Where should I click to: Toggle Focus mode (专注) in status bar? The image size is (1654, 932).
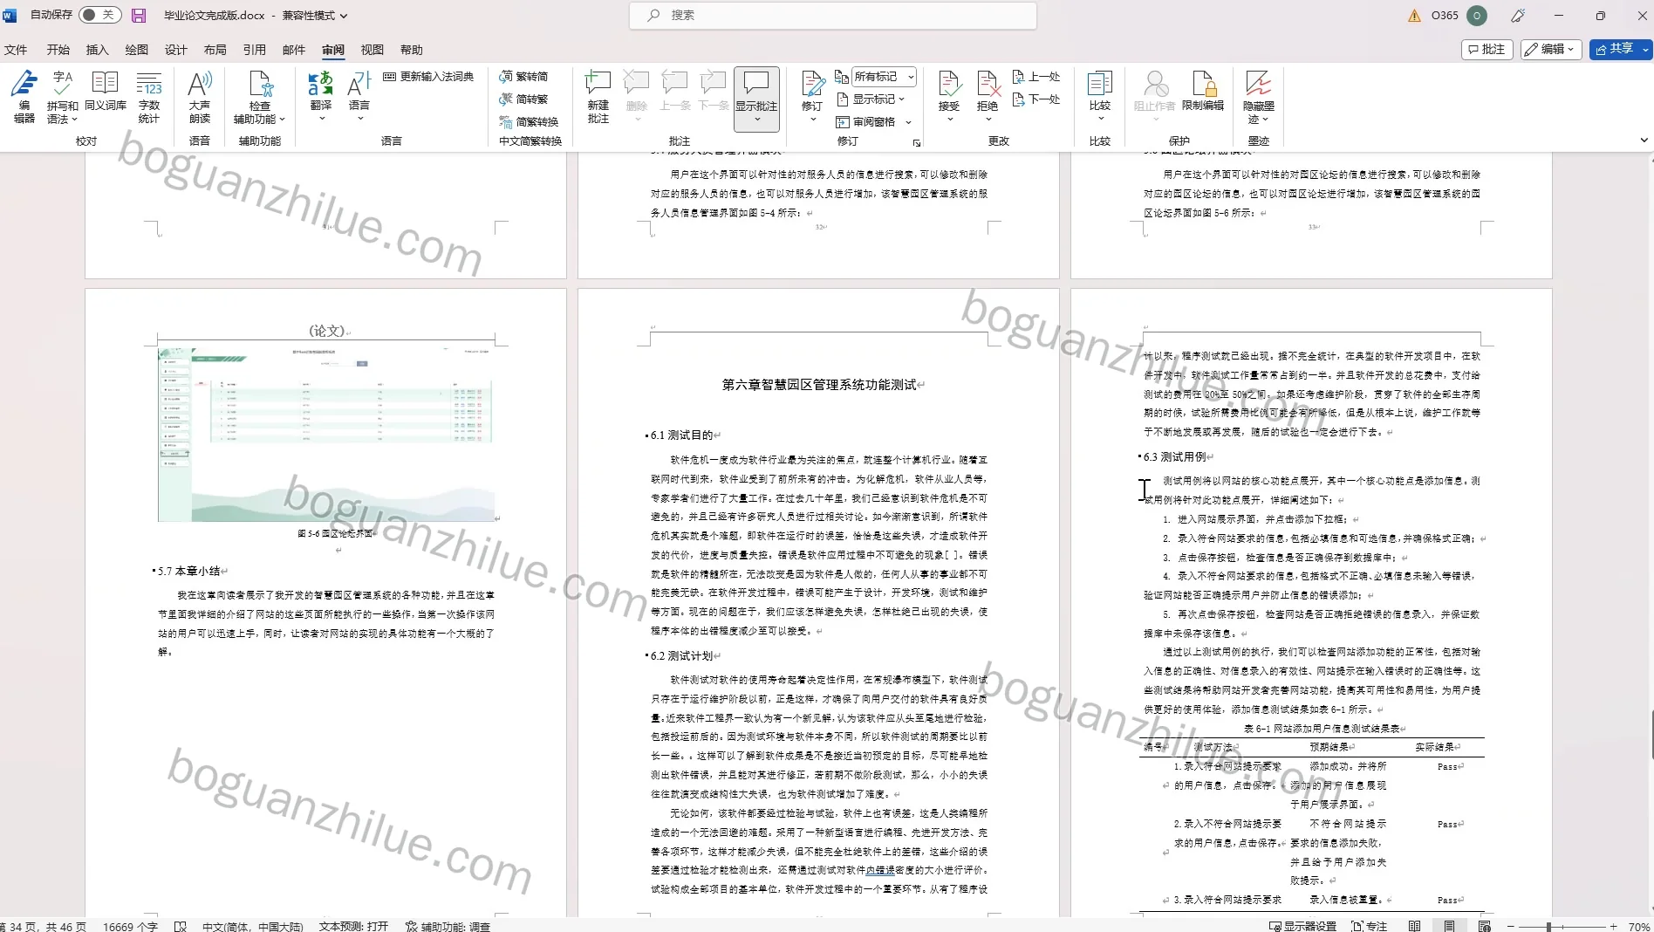1369,926
